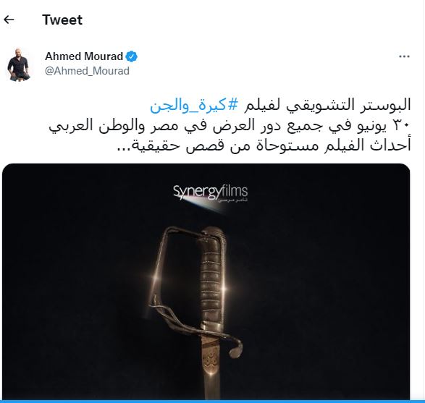Viewport: 425px width, 403px height.
Task: Click the Synergyfilms logo in the poster
Action: click(211, 193)
